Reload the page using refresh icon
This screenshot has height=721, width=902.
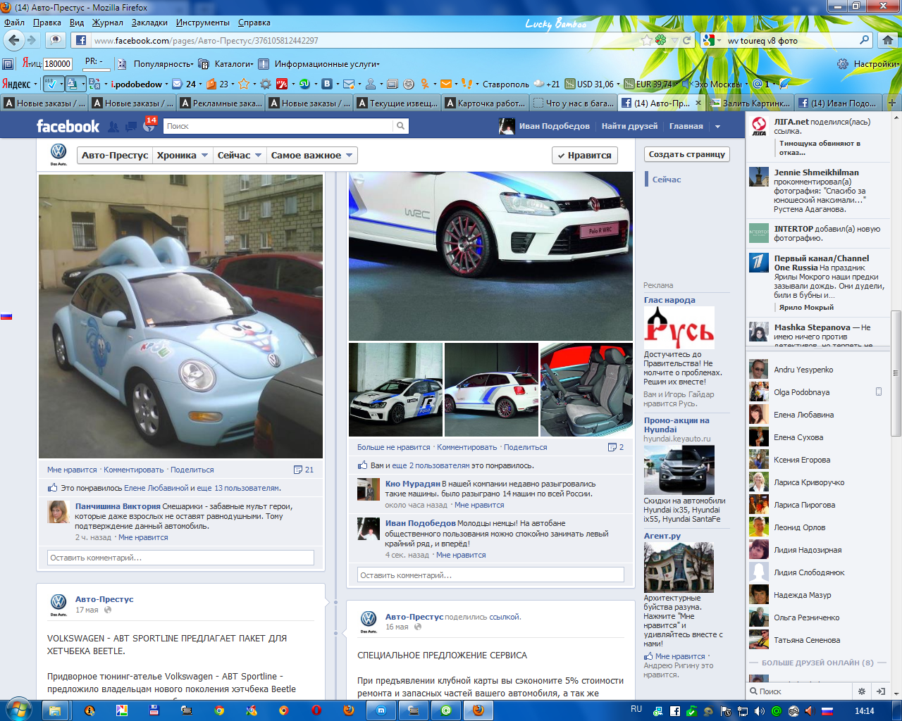(686, 40)
